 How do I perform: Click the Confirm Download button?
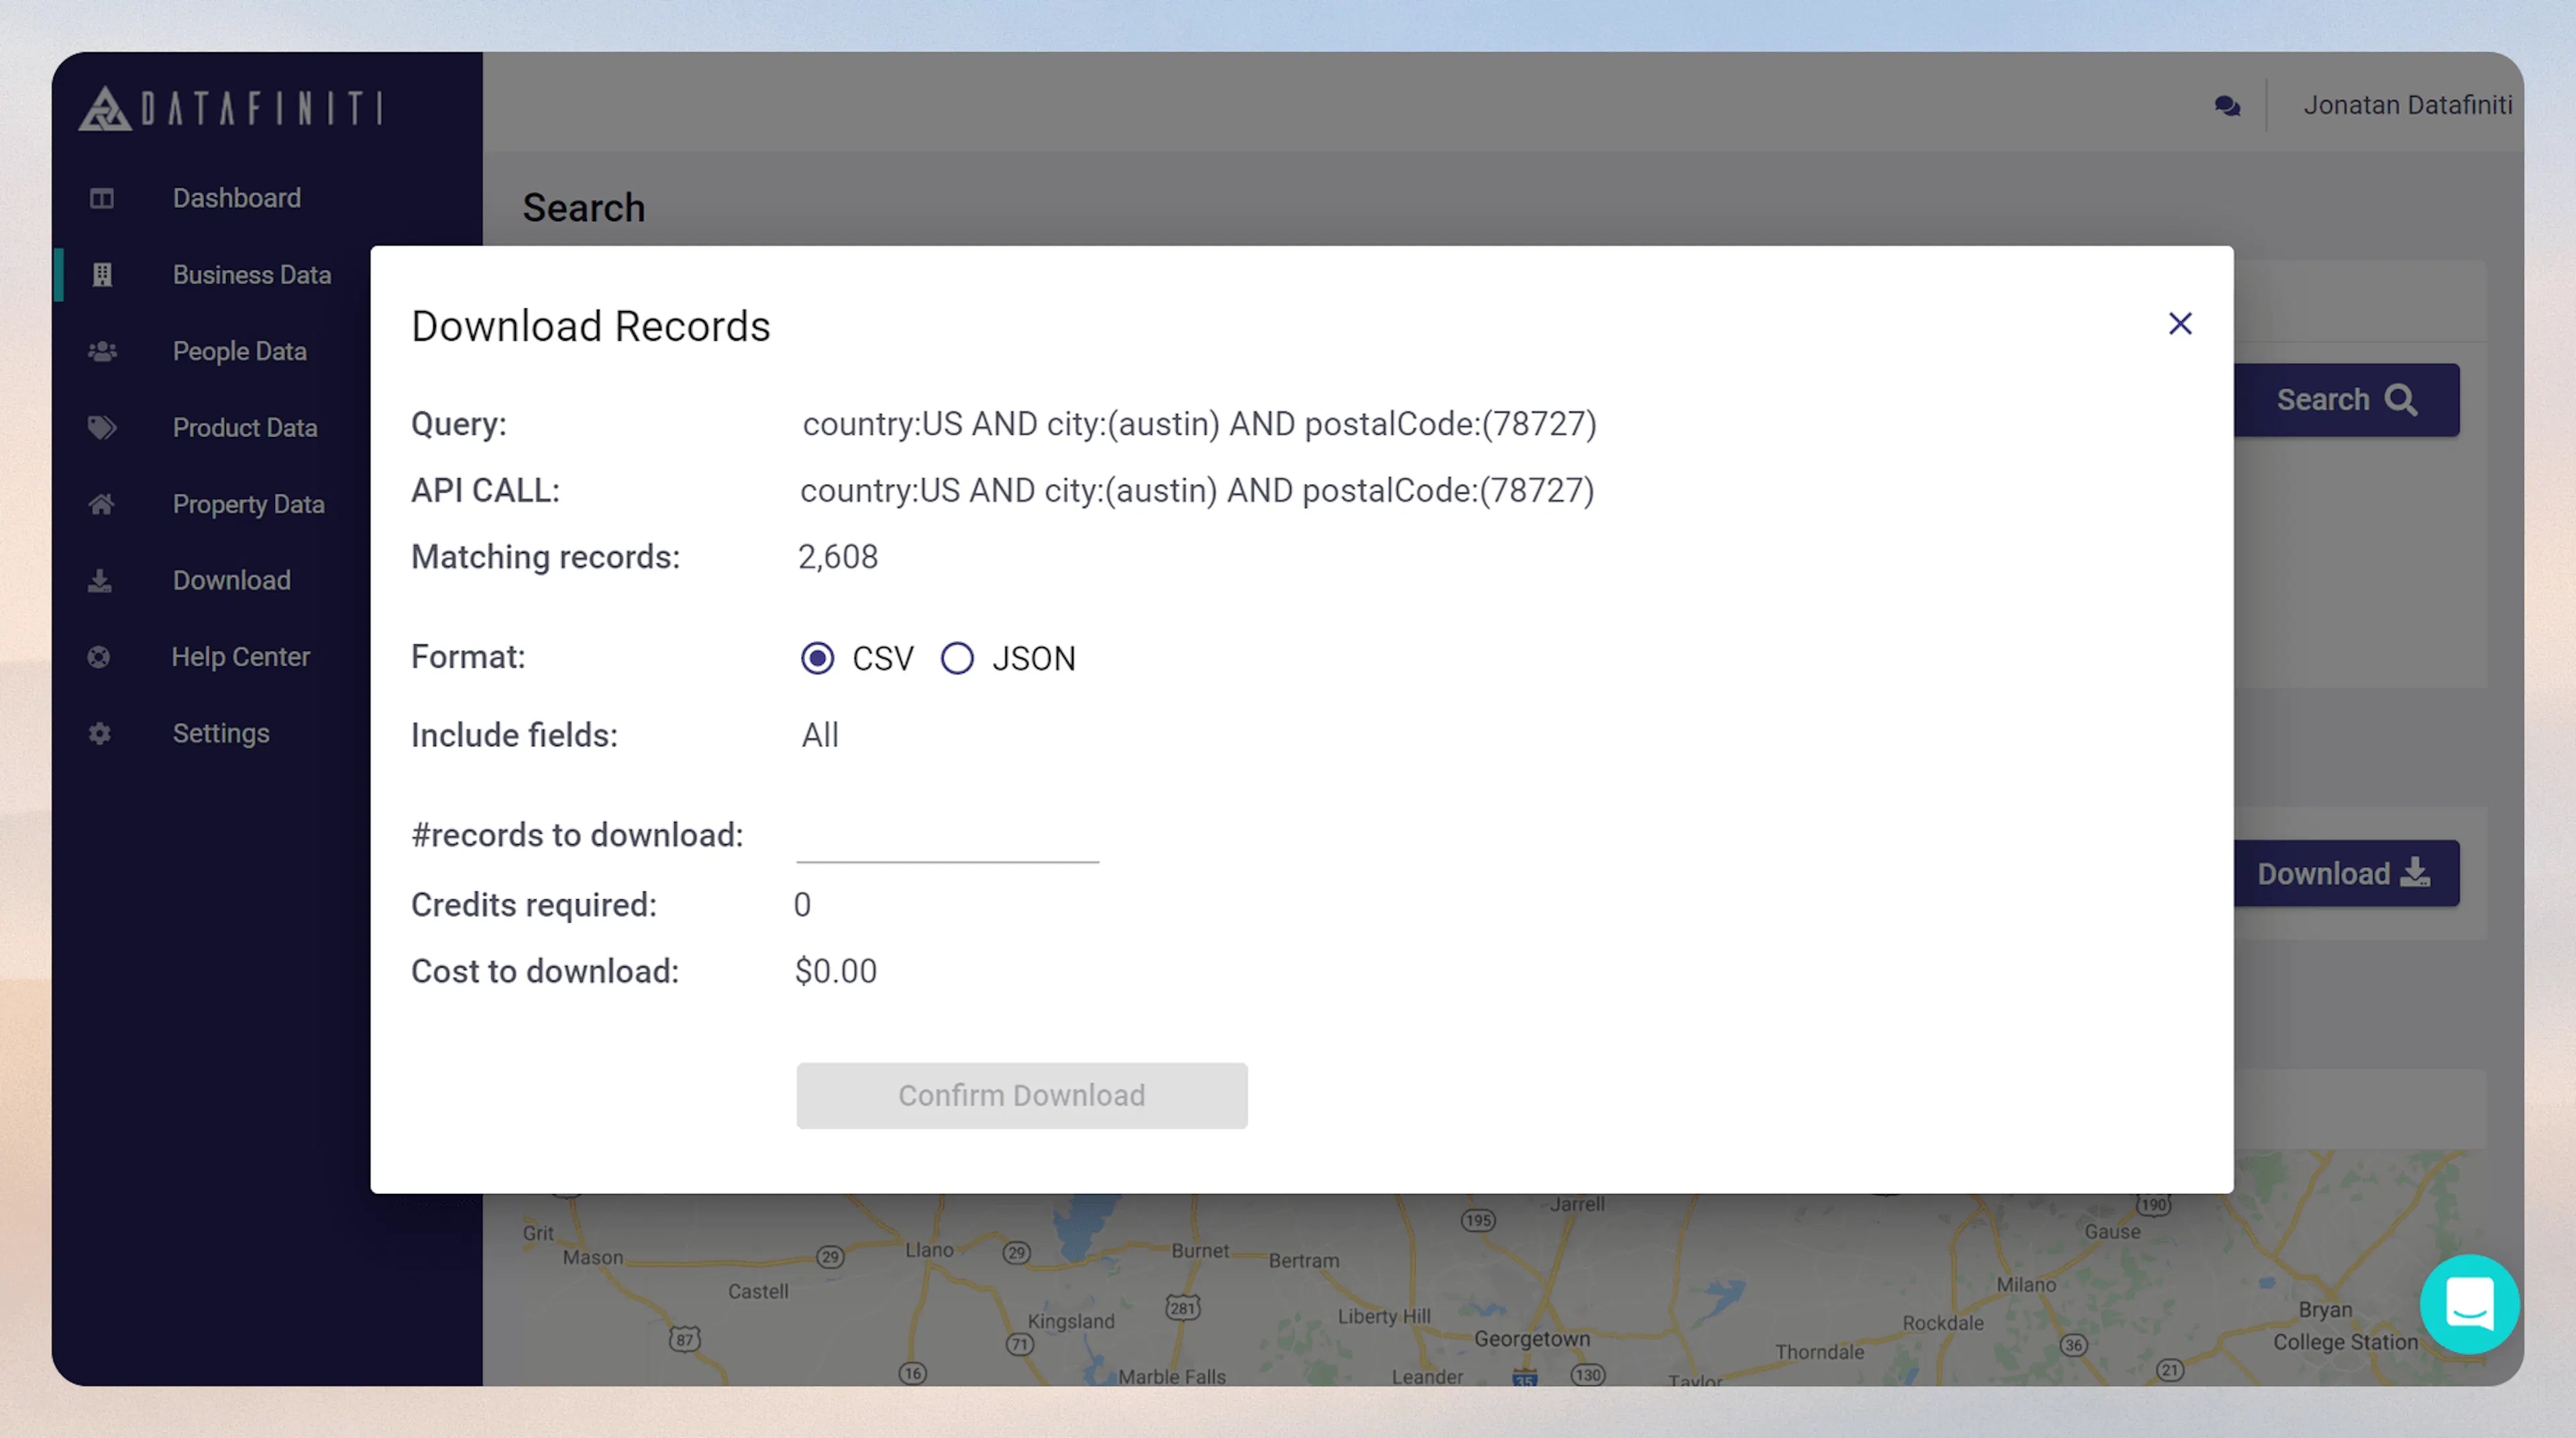click(1021, 1095)
